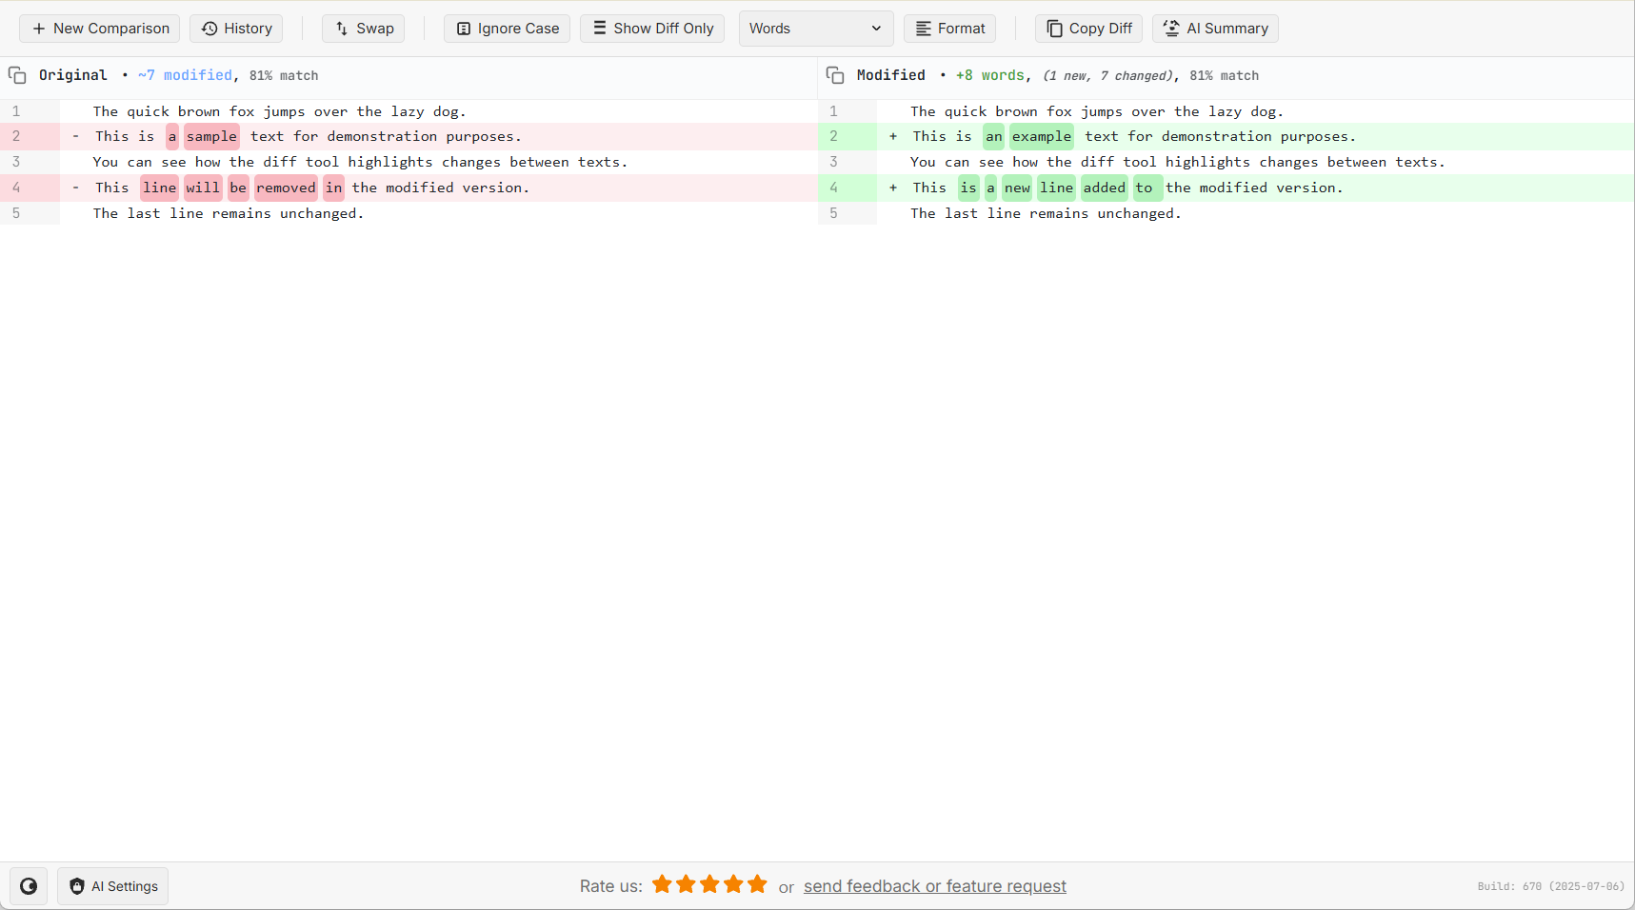Image resolution: width=1635 pixels, height=910 pixels.
Task: Click the first rating star
Action: (x=662, y=884)
